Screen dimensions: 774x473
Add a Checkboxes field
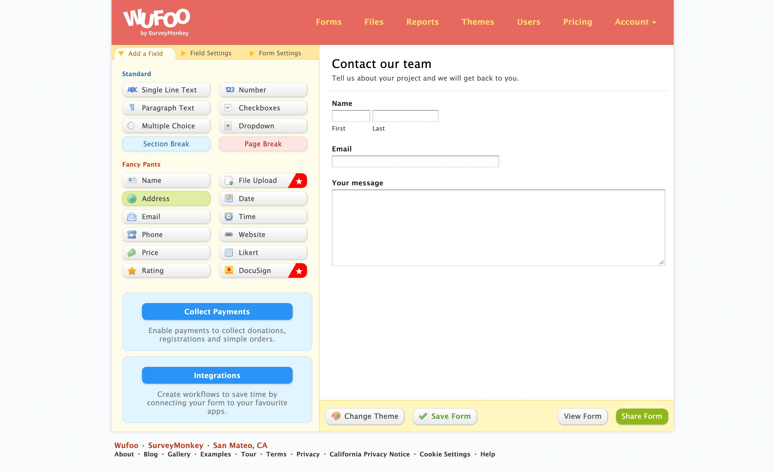pyautogui.click(x=263, y=108)
